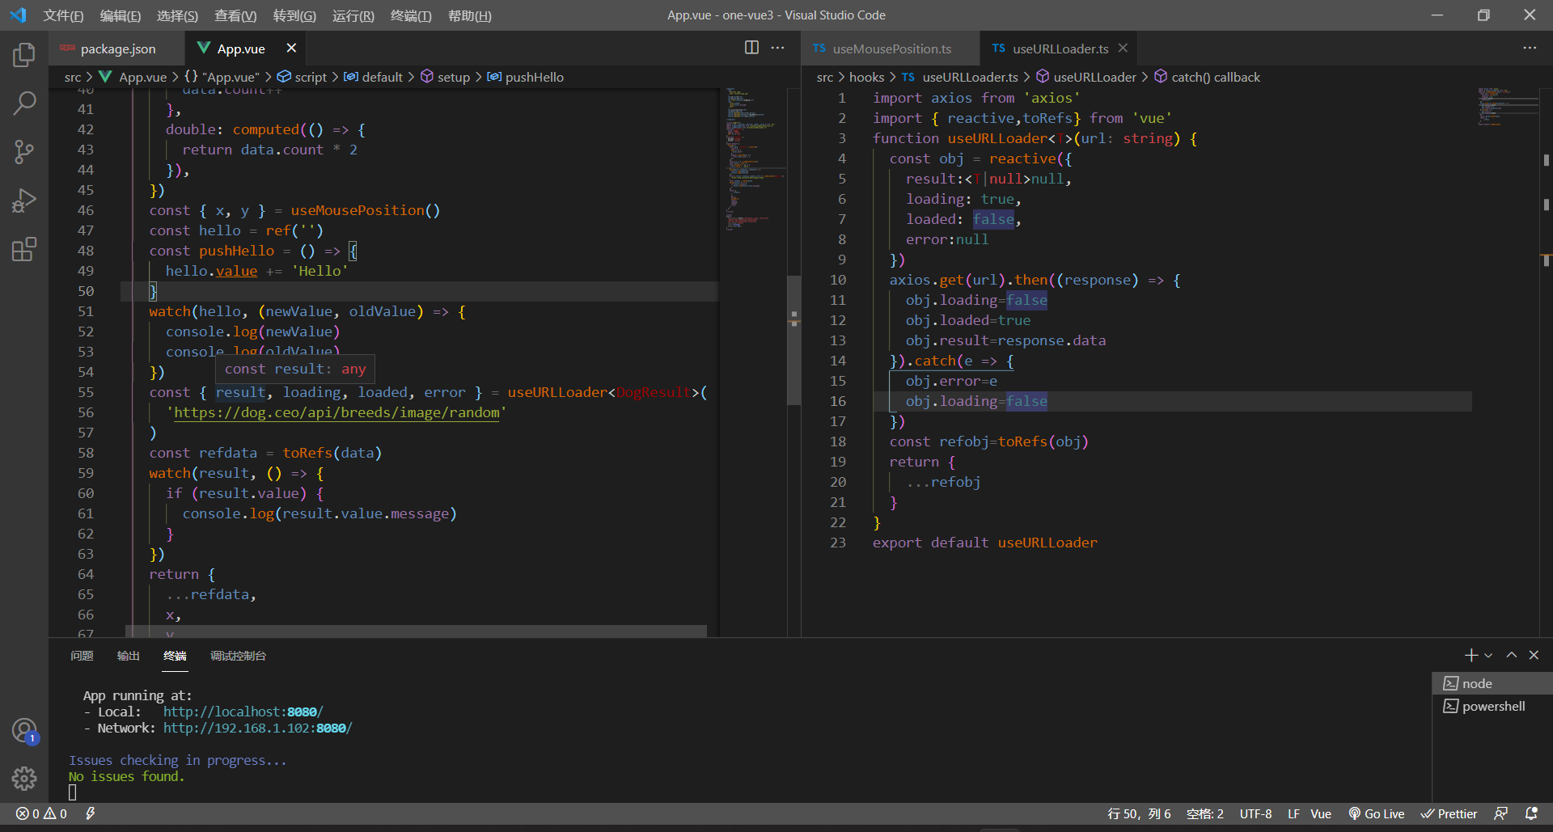Click breadcrumb 'catch() callback' in right editor
This screenshot has height=832, width=1553.
tap(1207, 77)
